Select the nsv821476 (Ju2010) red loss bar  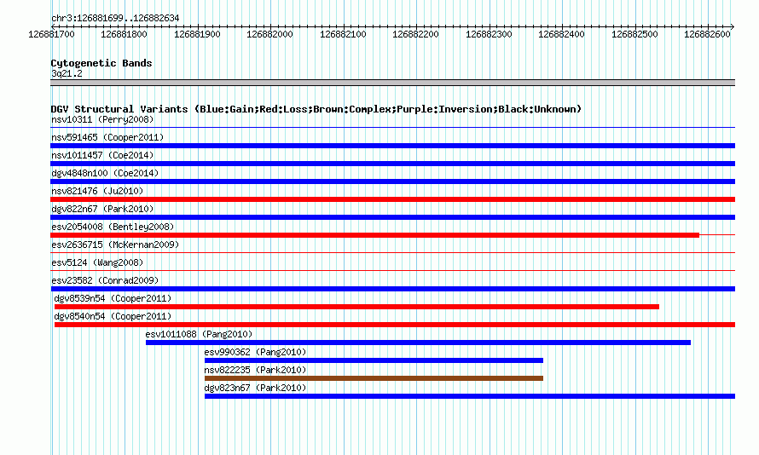392,199
